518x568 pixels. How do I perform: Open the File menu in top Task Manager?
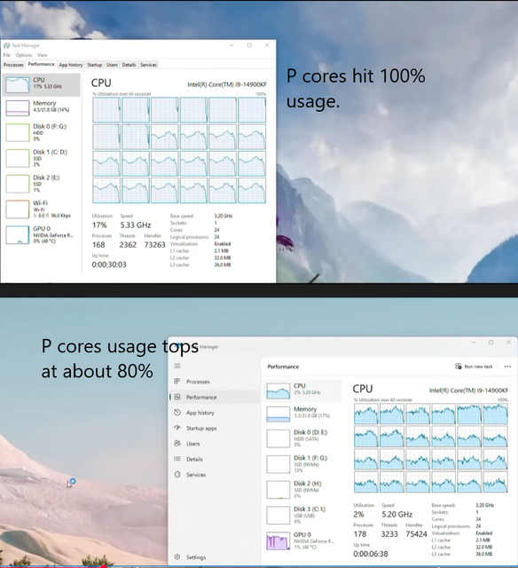7,55
